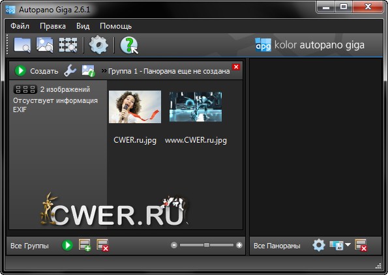The width and height of the screenshot is (388, 275).
Task: Open settings via toolbar gear icon
Action: tap(98, 45)
